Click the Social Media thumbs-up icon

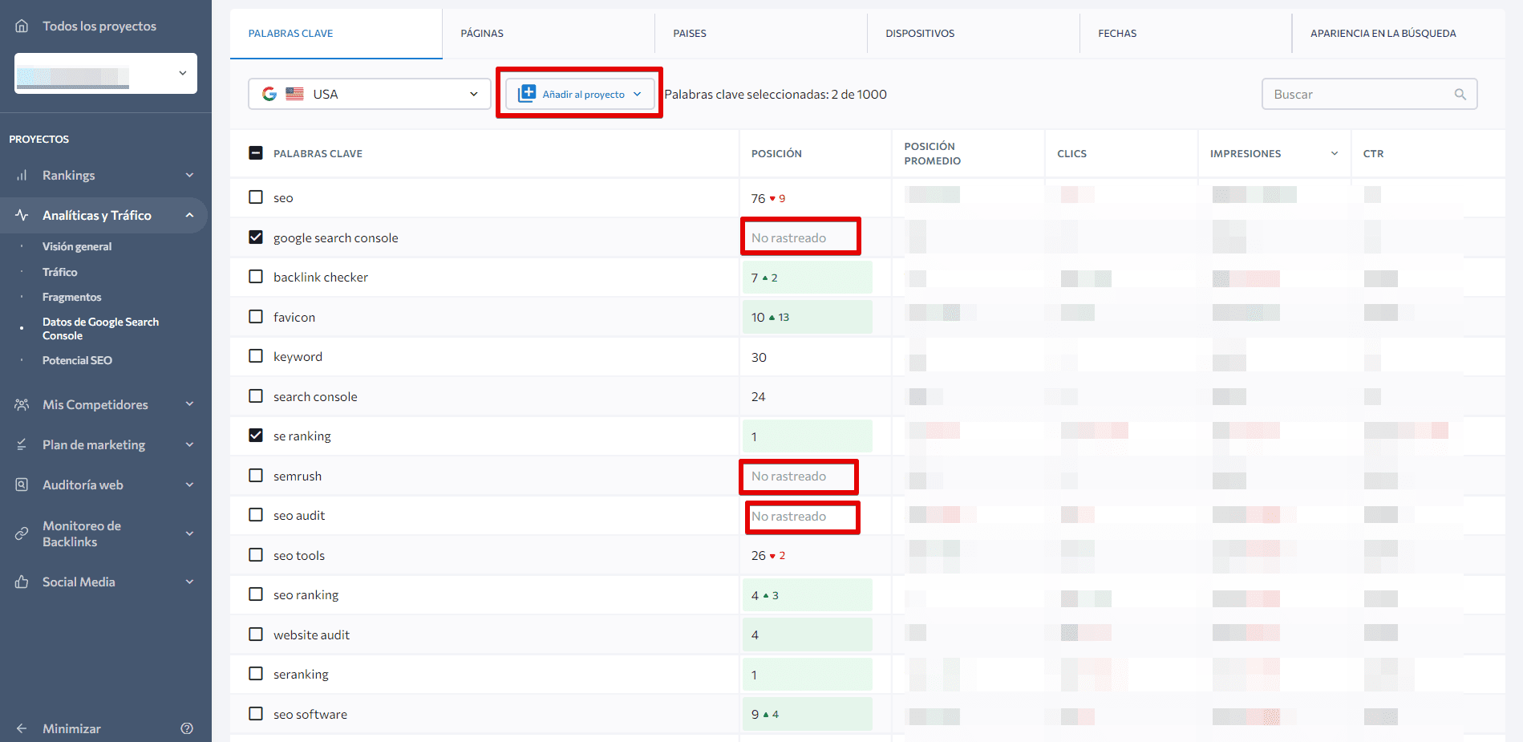pyautogui.click(x=22, y=582)
